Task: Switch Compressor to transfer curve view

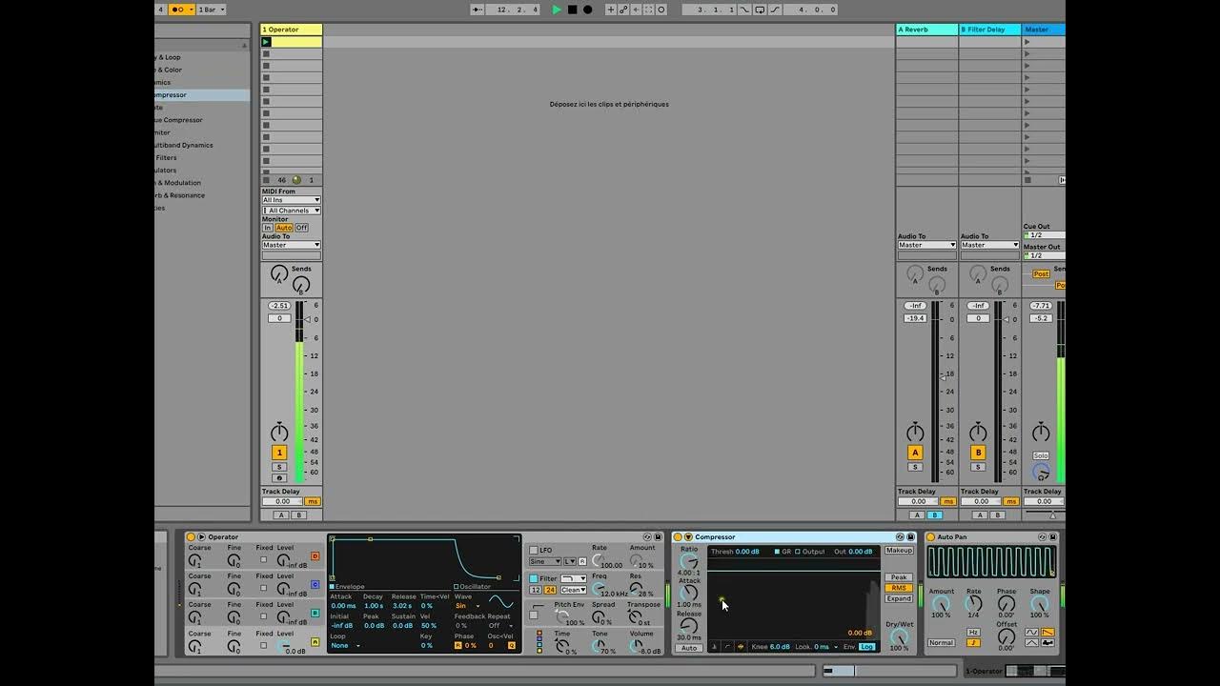Action: pos(728,647)
